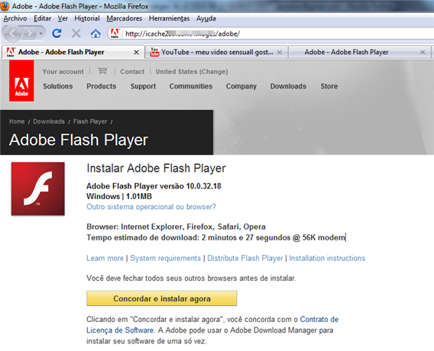The width and height of the screenshot is (434, 351).
Task: Open the Products navigation item
Action: [102, 86]
